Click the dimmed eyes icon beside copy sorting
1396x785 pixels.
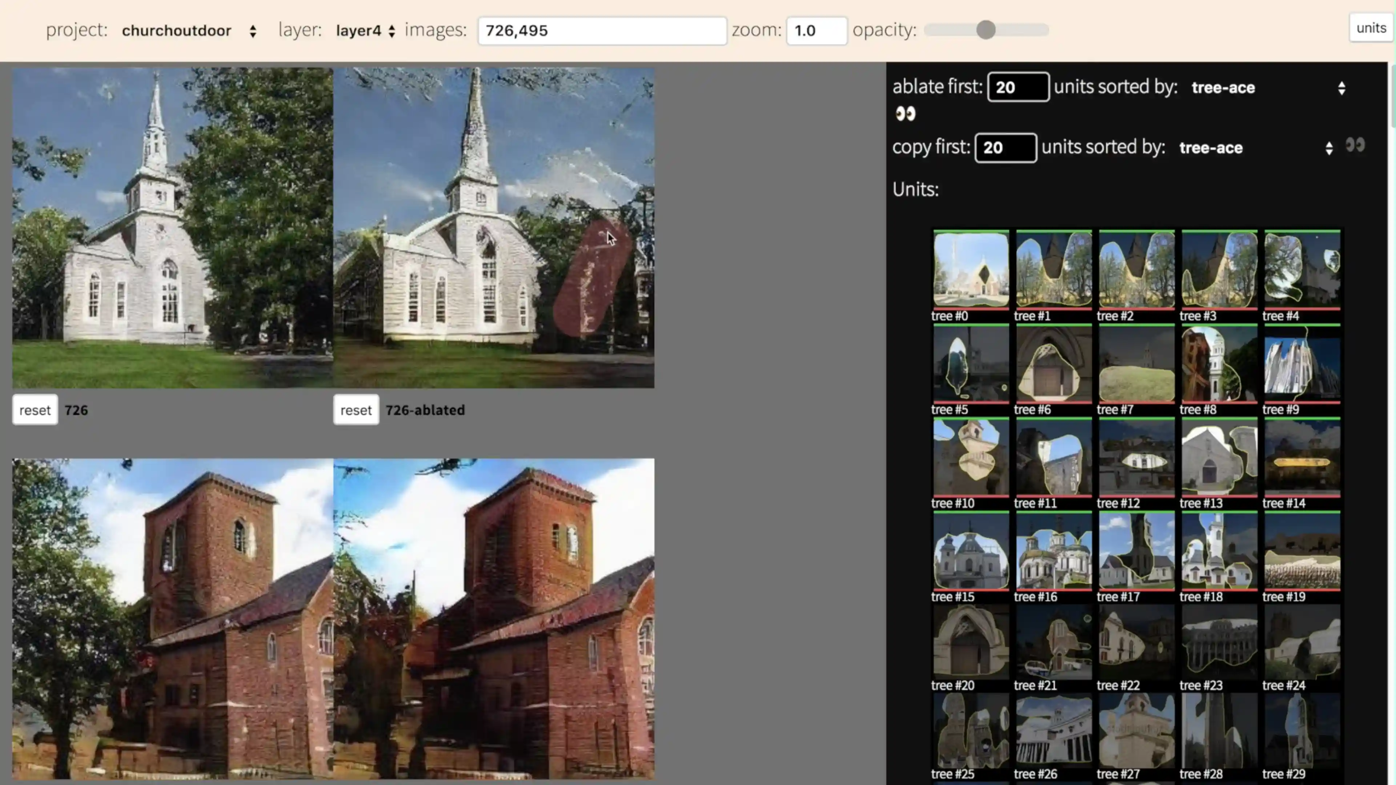coord(1355,145)
